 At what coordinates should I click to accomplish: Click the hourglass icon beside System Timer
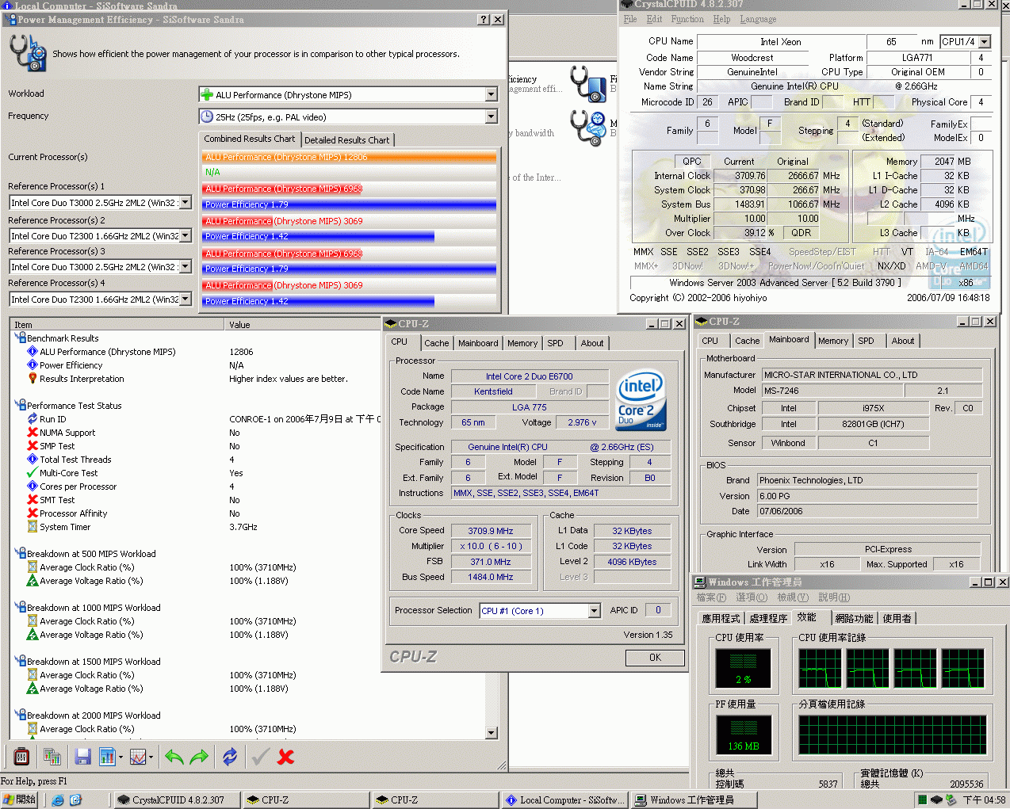pos(33,527)
